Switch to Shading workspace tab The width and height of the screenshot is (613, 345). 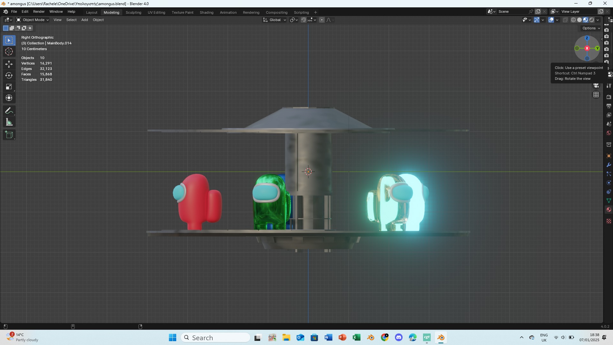(x=207, y=12)
